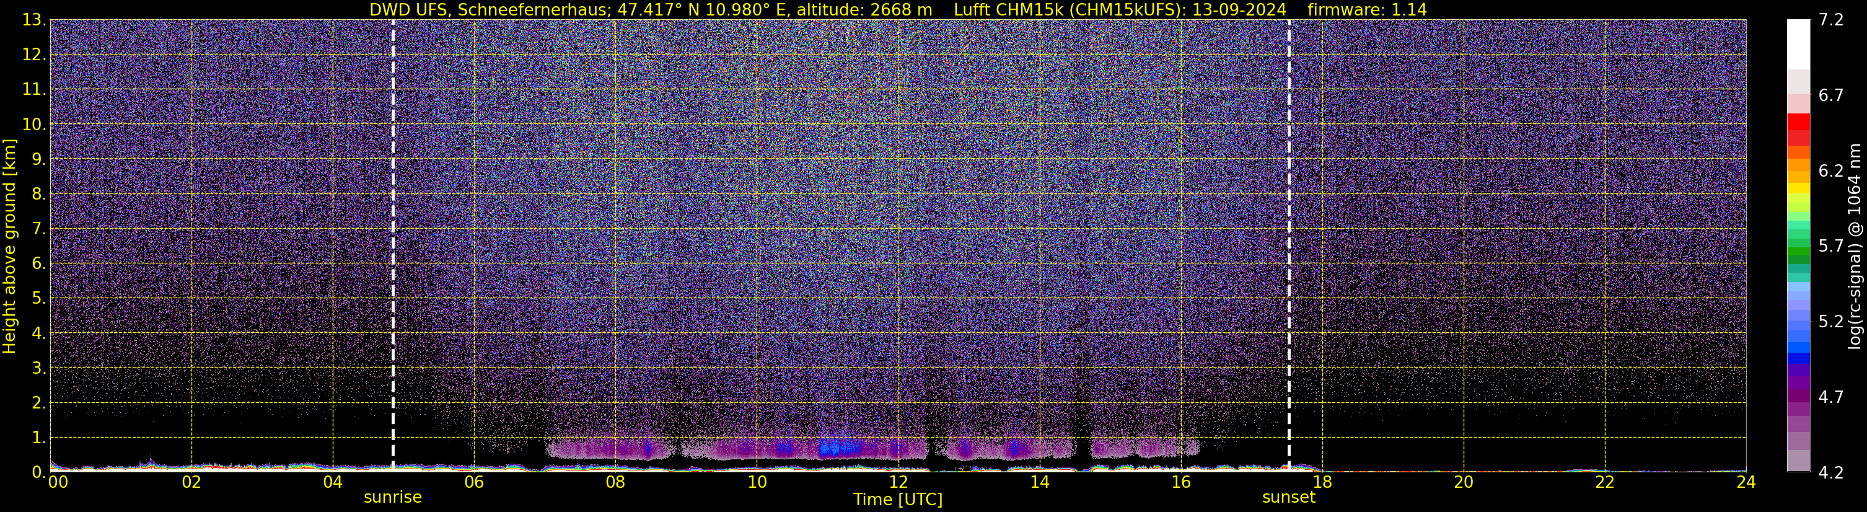1867x512 pixels.
Task: Click the colorbar value 6.7
Action: pos(1831,95)
